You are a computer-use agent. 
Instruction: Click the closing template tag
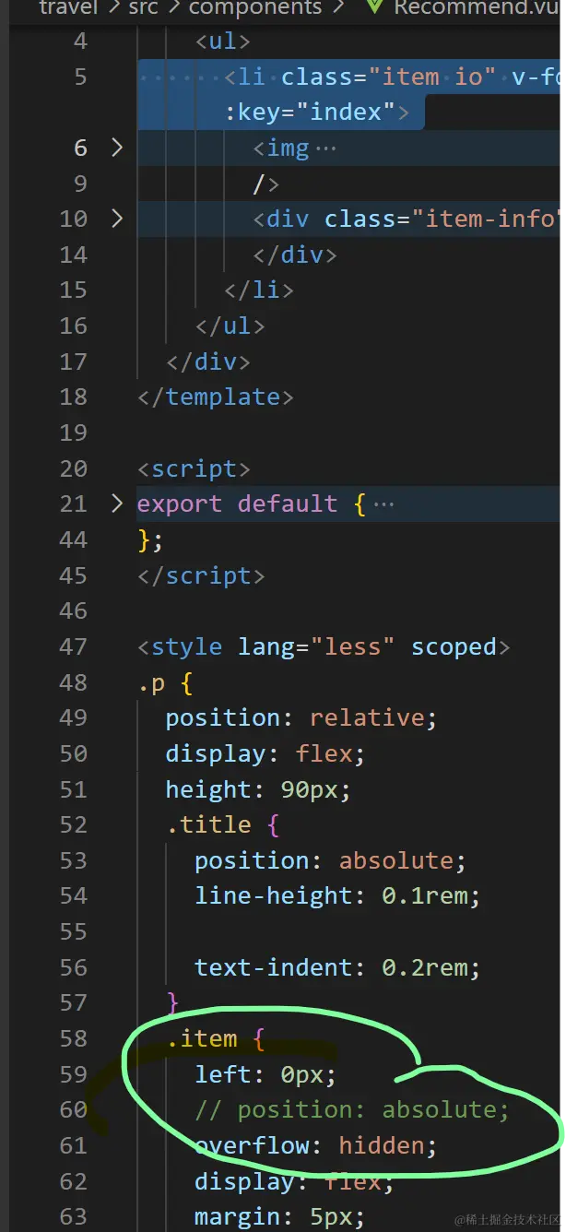pos(215,397)
